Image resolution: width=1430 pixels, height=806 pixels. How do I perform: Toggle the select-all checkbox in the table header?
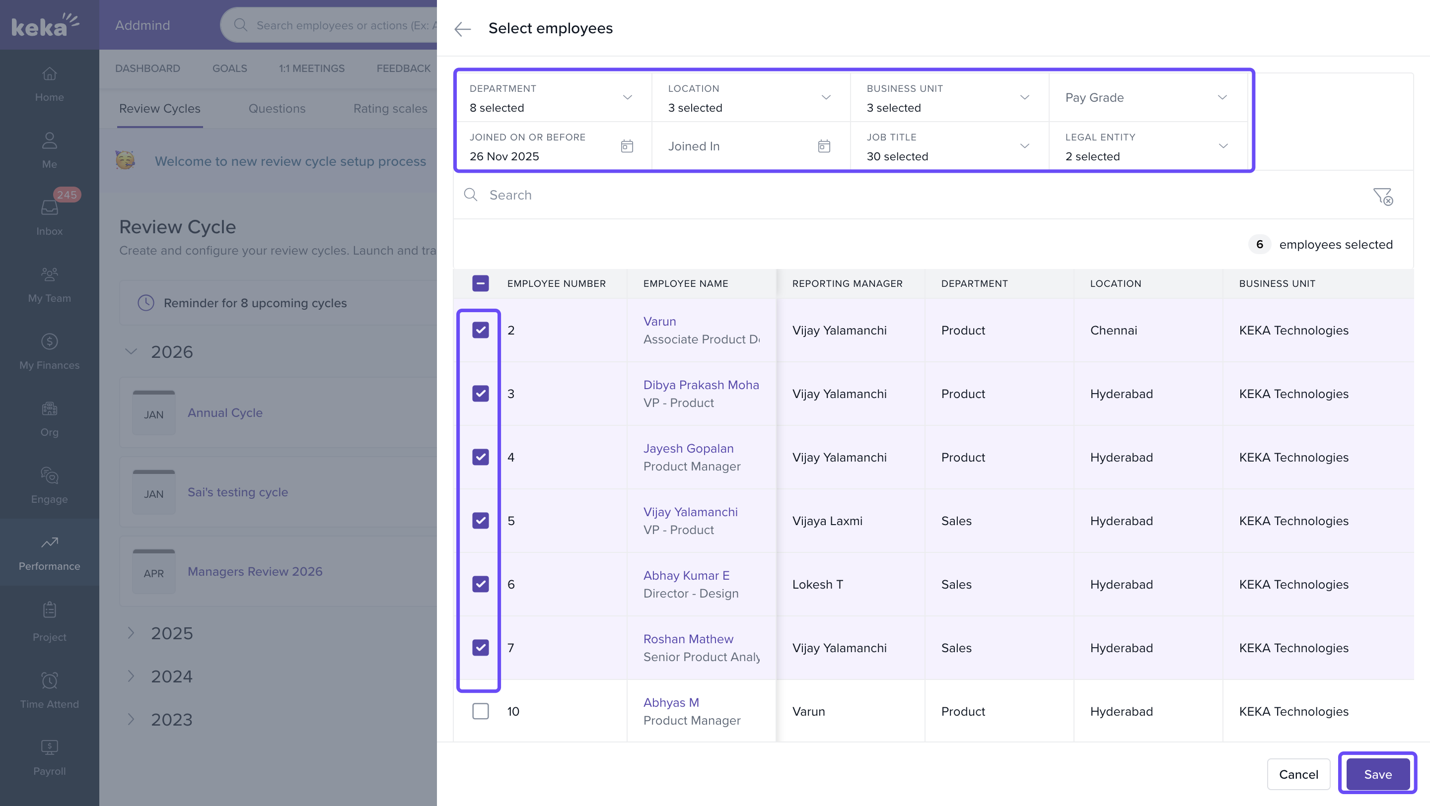[480, 283]
